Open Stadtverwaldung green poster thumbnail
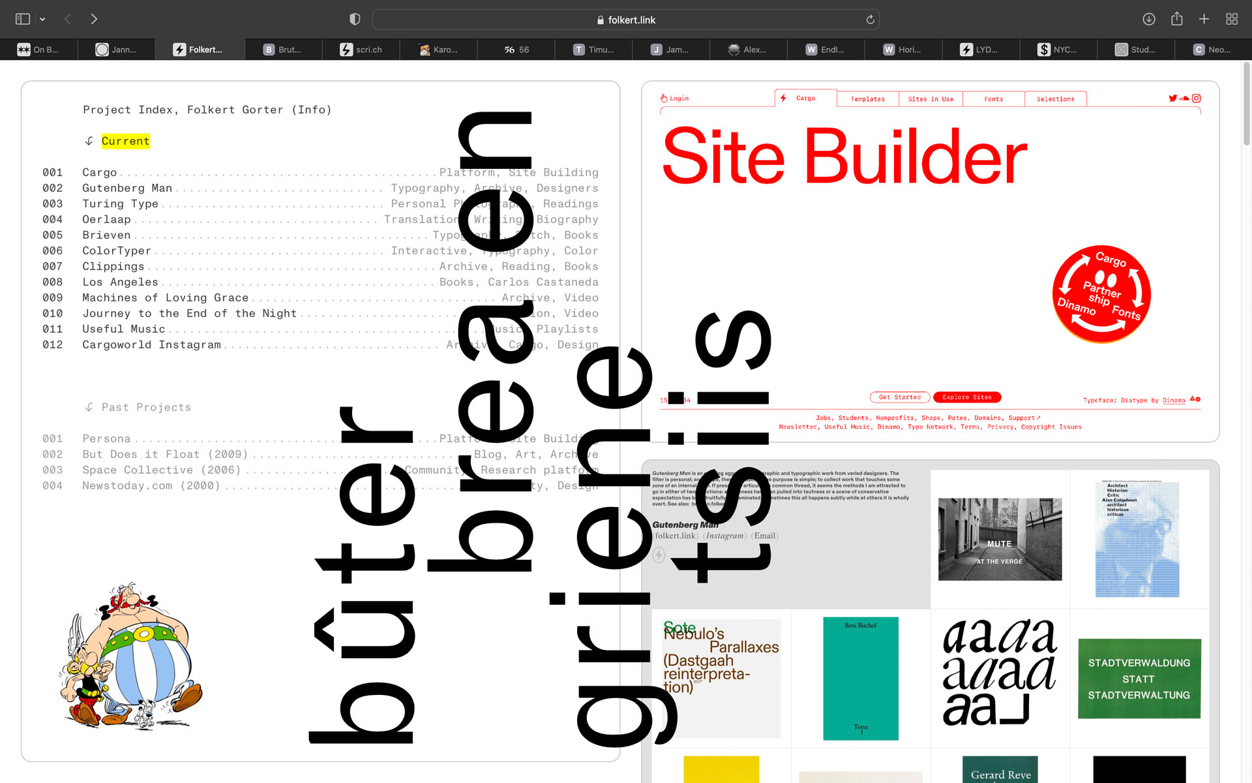Screen dimensions: 1252x783 tap(1139, 679)
